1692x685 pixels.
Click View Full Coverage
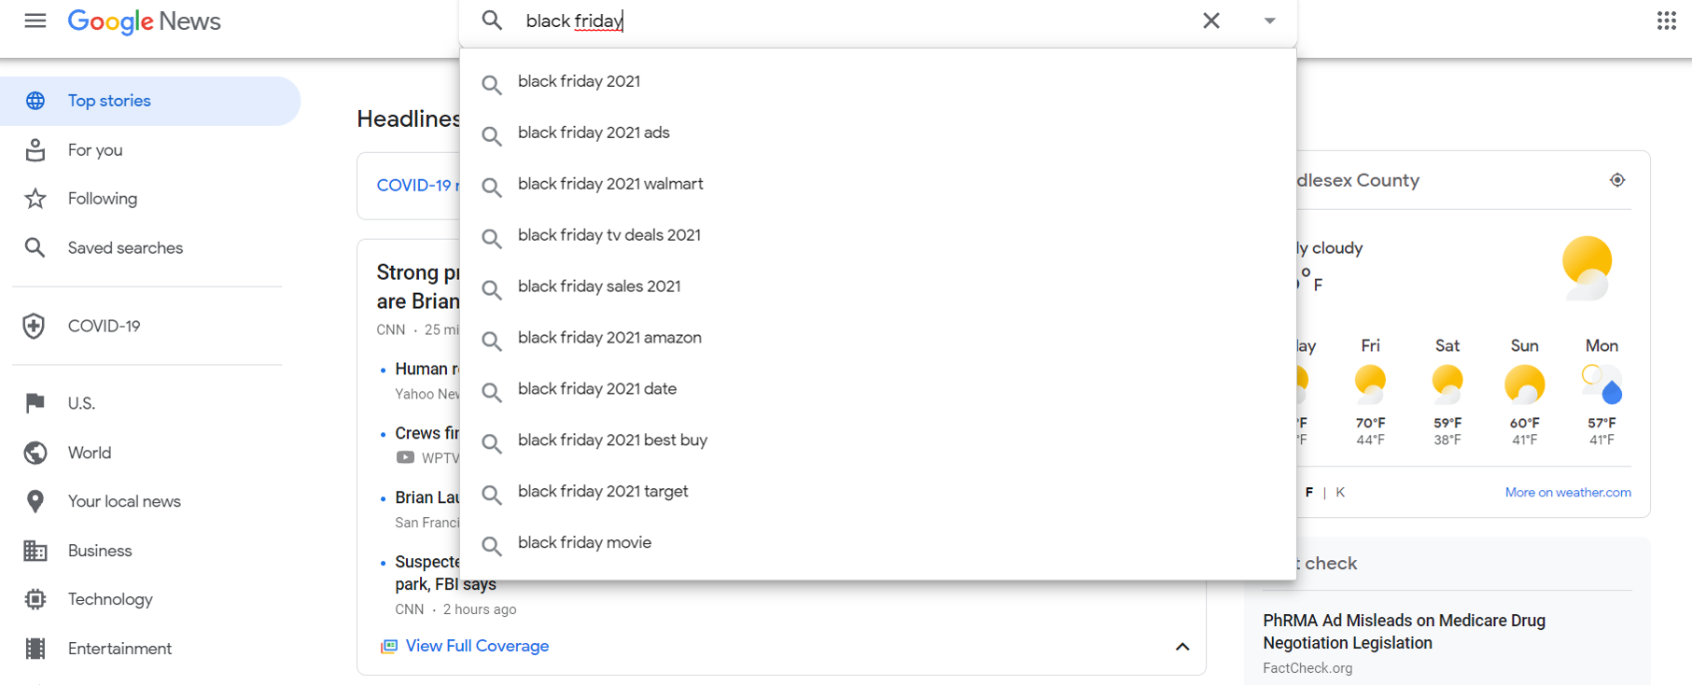477,645
